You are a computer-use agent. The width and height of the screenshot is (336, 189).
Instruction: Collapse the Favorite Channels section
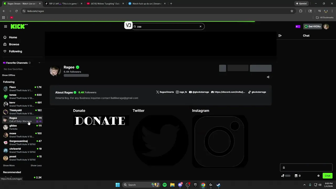click(39, 63)
